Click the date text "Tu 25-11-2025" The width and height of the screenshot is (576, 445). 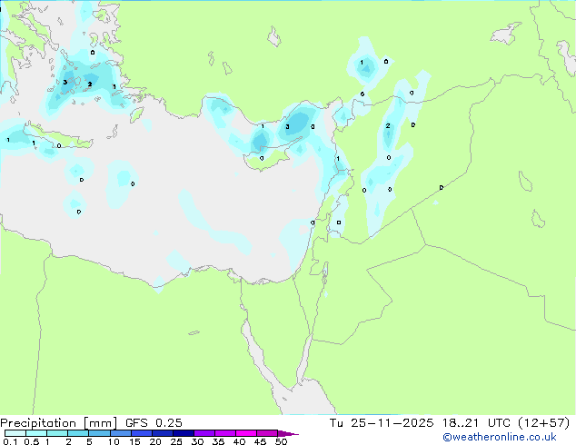(x=382, y=423)
